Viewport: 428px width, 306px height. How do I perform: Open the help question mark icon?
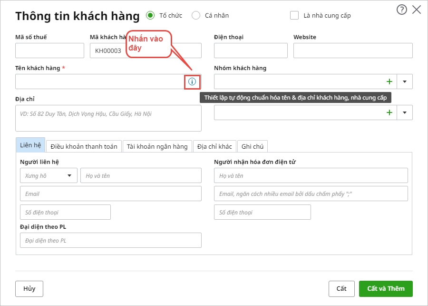coord(402,10)
